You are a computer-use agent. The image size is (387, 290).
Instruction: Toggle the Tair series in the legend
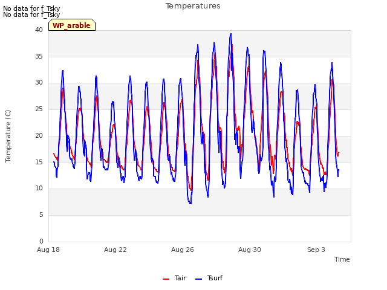174,278
